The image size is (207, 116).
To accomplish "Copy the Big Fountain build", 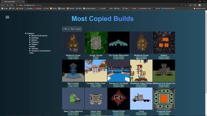I will pos(71,86).
